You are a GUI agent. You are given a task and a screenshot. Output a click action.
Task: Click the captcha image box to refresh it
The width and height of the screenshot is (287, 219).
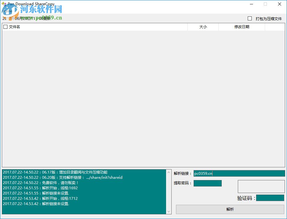click(261, 186)
